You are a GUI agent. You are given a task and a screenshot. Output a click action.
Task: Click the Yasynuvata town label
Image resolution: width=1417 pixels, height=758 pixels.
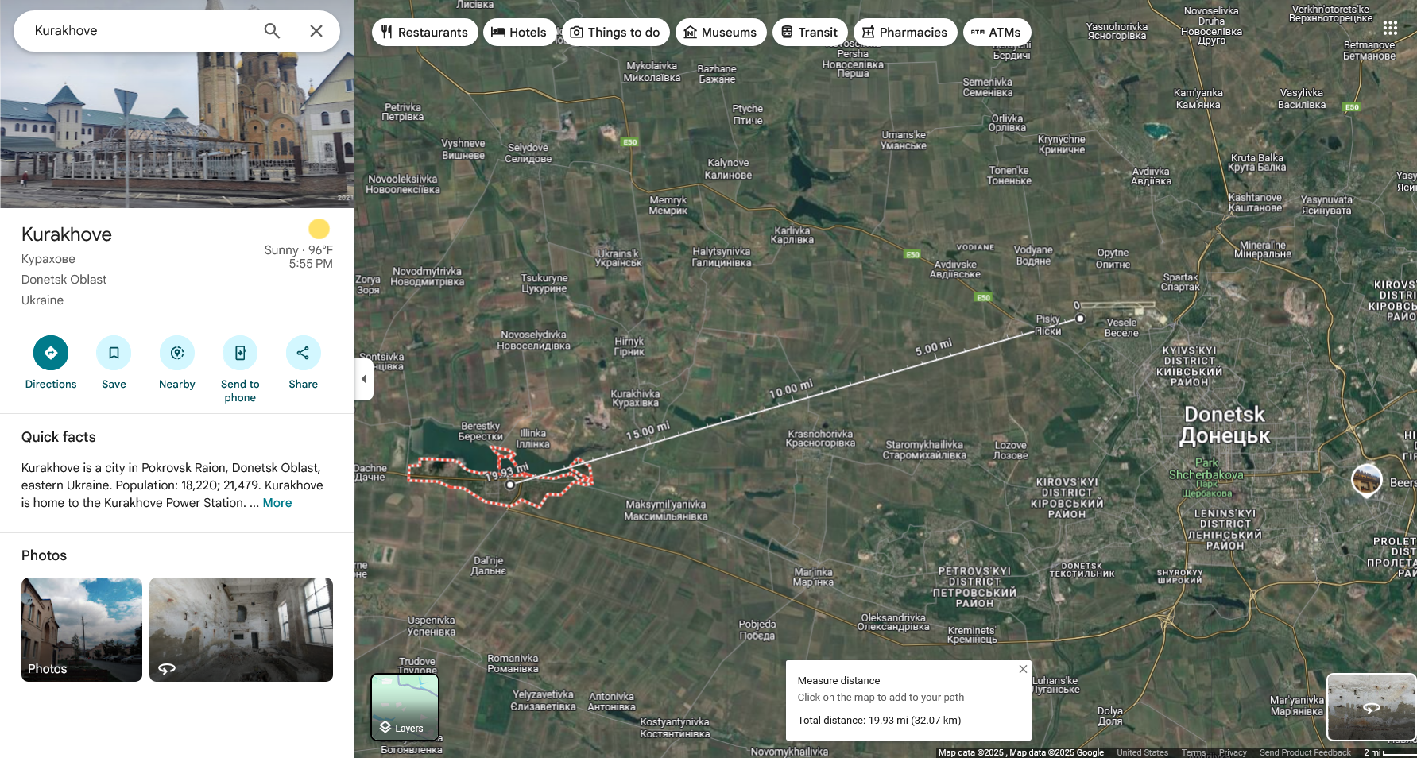click(1326, 205)
